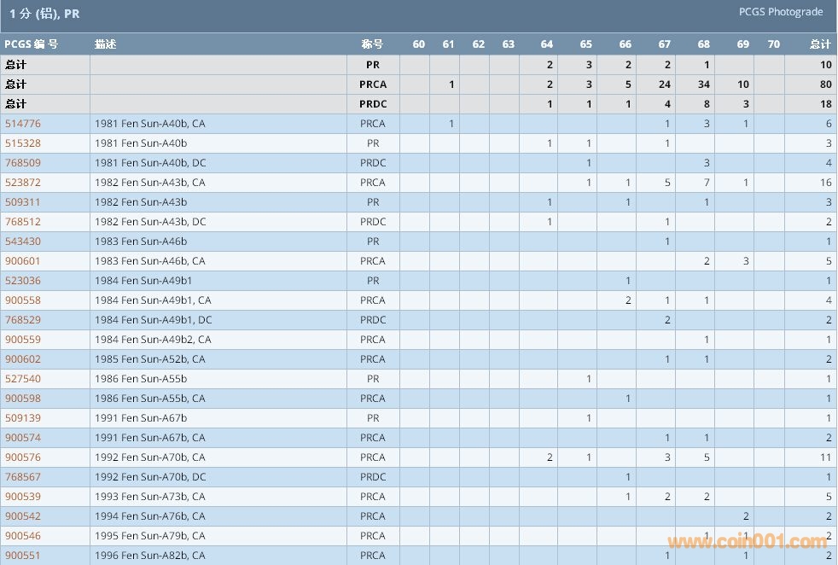Click the grade 68 column header
This screenshot has height=565, width=838.
pos(703,44)
